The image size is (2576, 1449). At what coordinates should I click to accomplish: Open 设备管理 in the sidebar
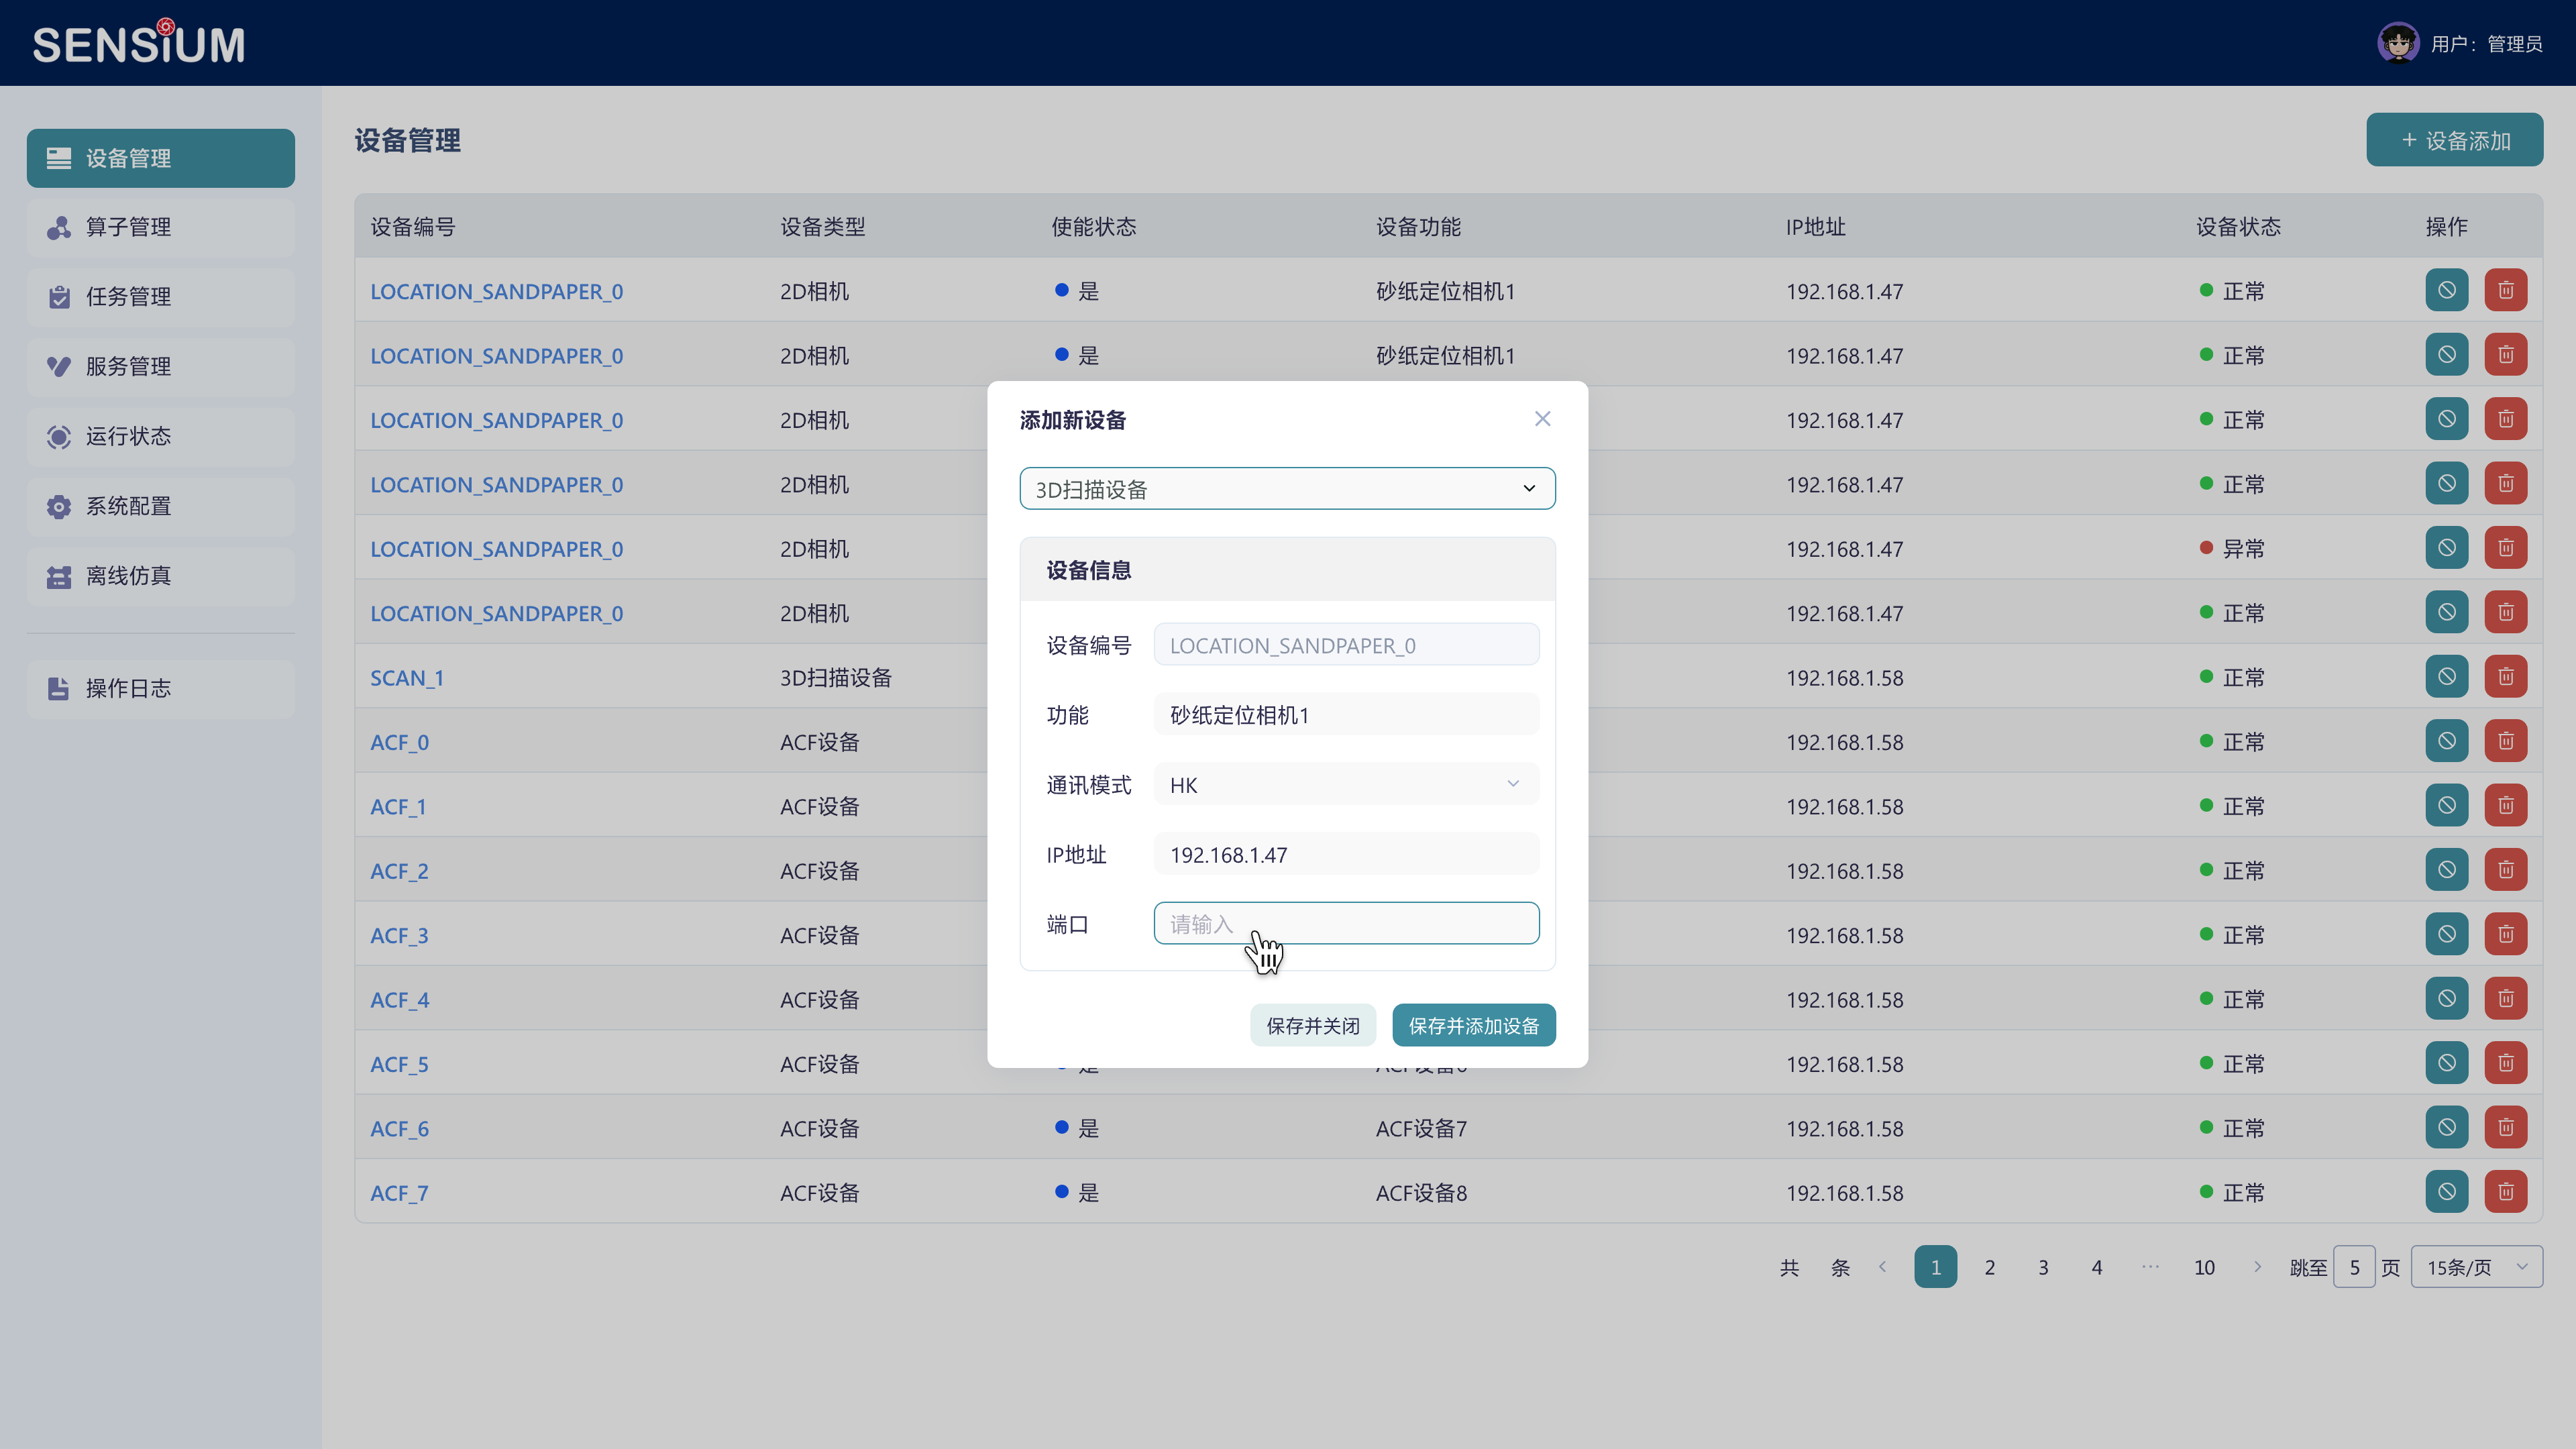pyautogui.click(x=160, y=158)
